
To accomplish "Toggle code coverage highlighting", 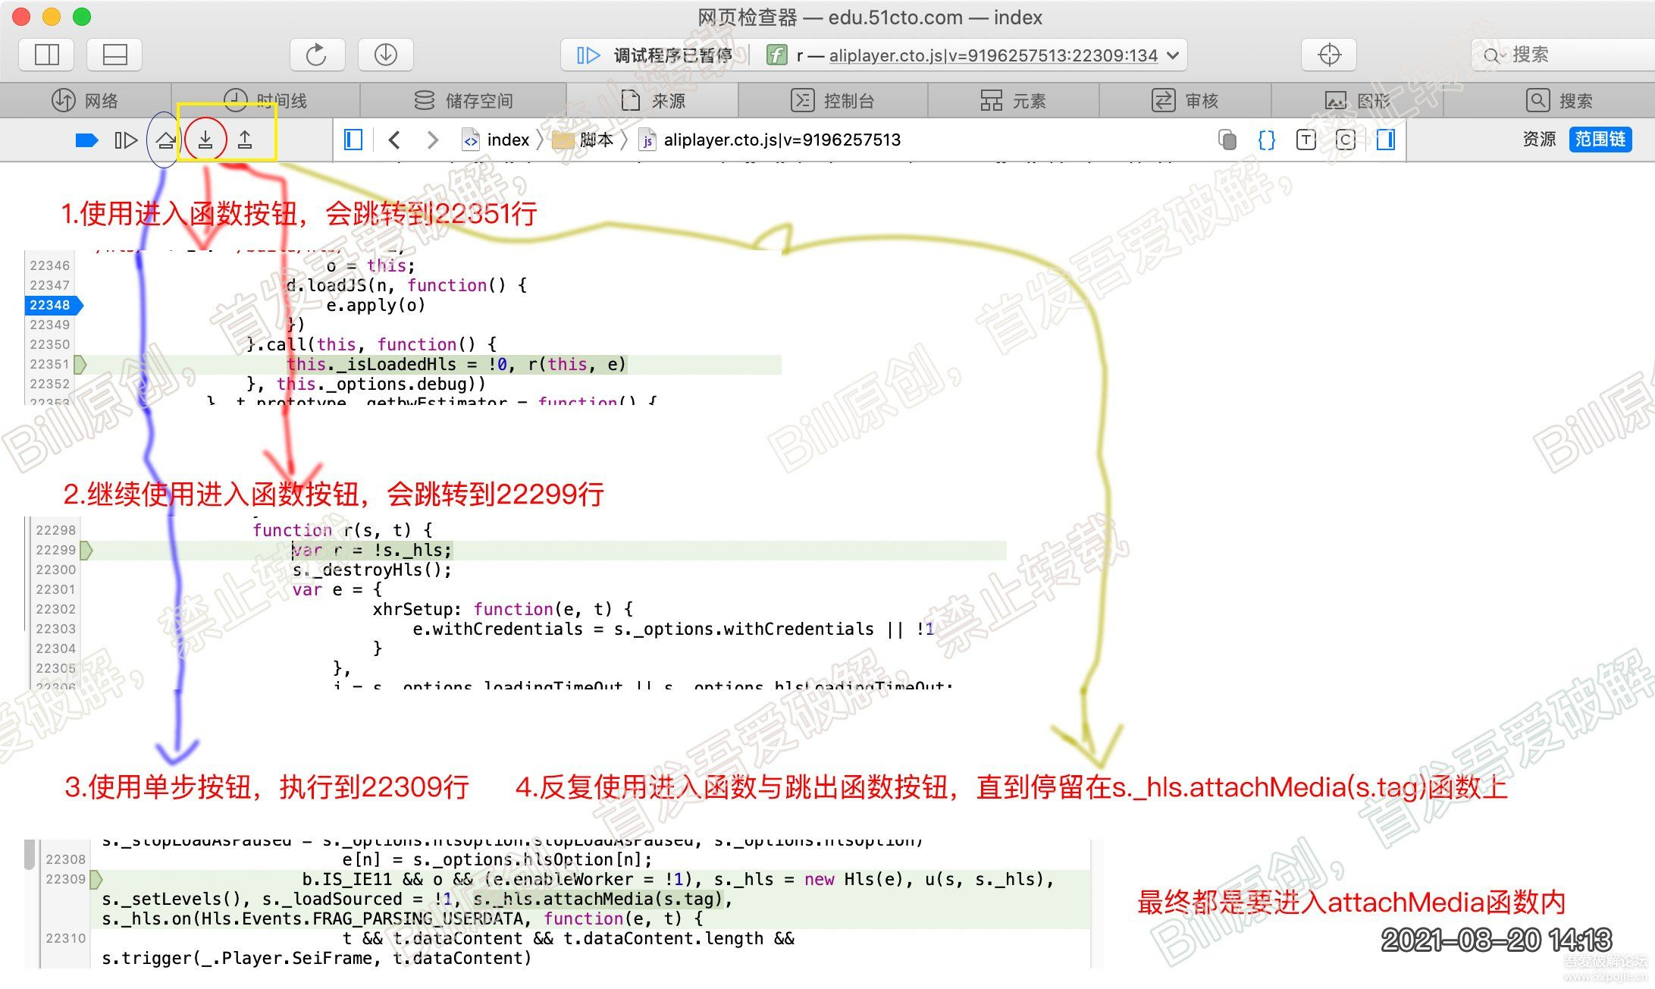I will coord(1227,140).
